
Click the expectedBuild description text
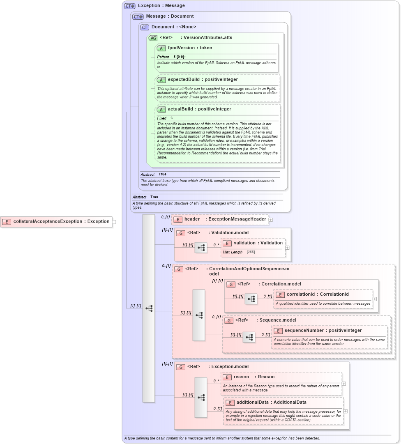(x=217, y=93)
